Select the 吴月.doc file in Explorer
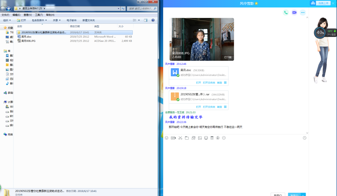This screenshot has height=196, width=337. tap(26, 37)
